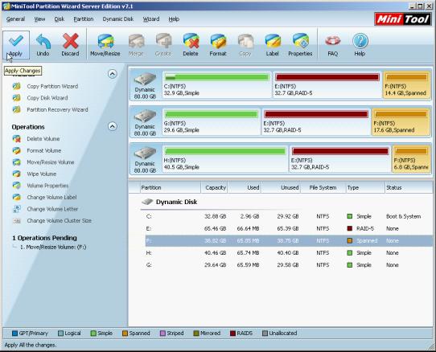The width and height of the screenshot is (436, 352).
Task: Select the Move/Resize toolbar icon
Action: [105, 45]
